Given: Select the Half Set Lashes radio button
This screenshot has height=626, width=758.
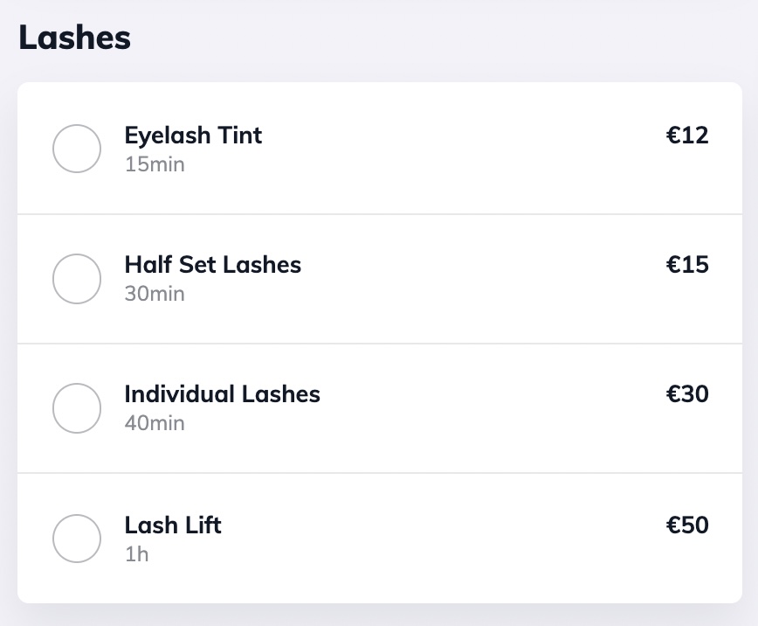Looking at the screenshot, I should (x=77, y=279).
